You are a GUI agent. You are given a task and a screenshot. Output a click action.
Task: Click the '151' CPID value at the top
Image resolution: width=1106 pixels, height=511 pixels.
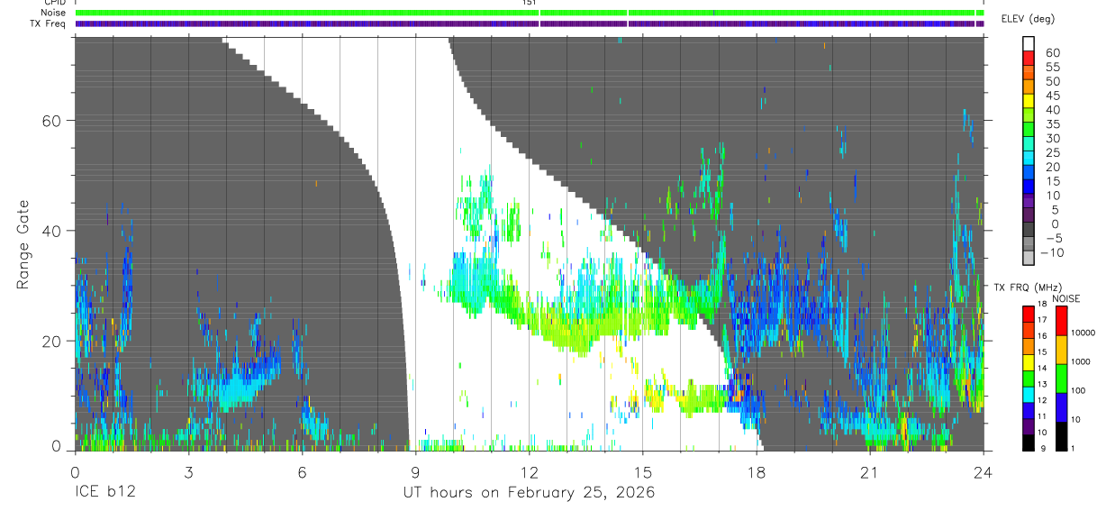tap(530, 4)
